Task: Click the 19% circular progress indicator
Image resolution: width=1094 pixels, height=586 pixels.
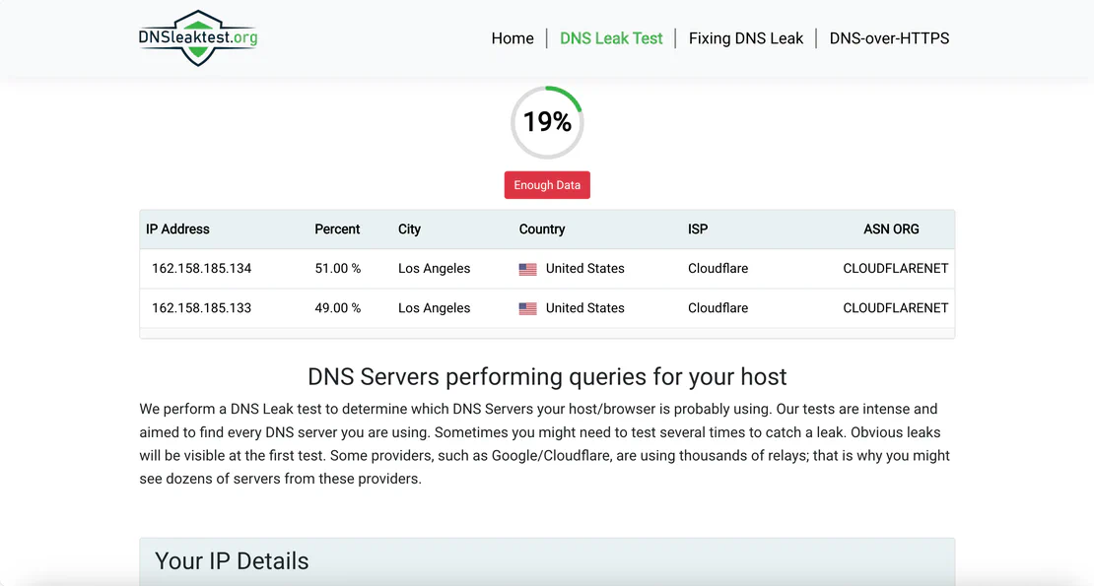Action: [x=547, y=122]
